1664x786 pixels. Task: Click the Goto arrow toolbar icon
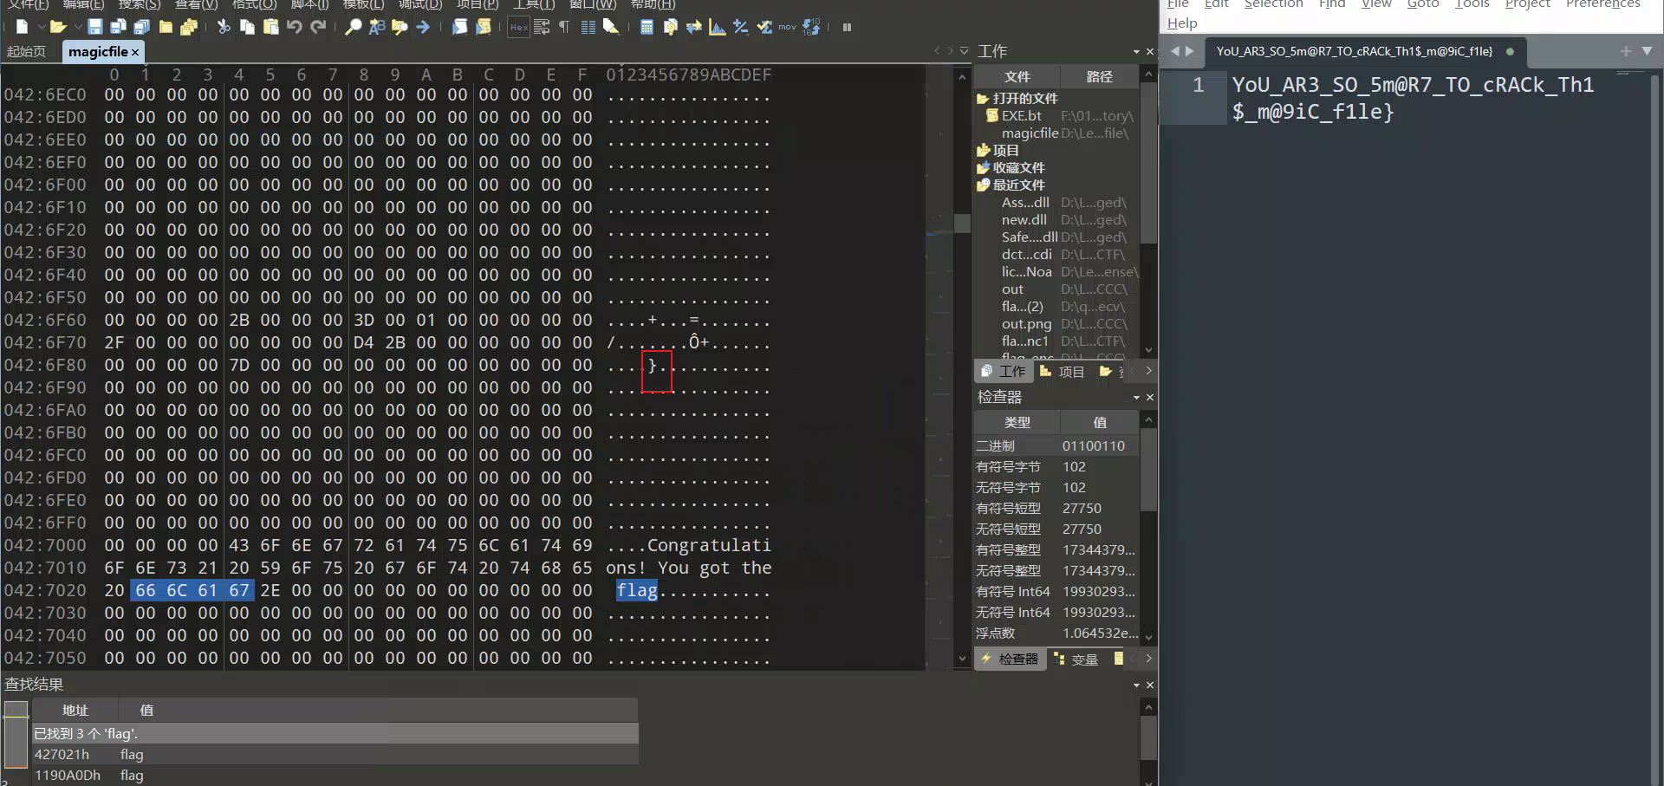[423, 28]
